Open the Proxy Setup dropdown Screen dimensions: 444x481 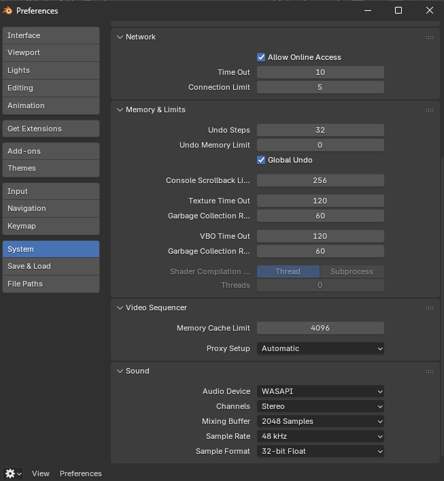[x=320, y=348]
